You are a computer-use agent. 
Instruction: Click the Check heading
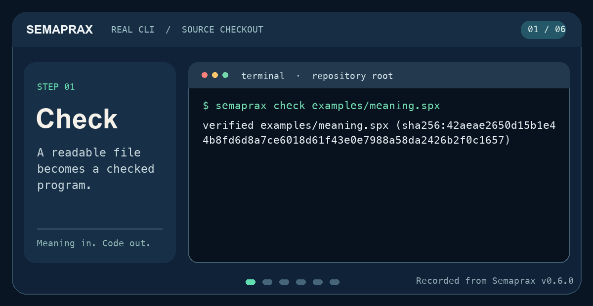click(x=77, y=119)
